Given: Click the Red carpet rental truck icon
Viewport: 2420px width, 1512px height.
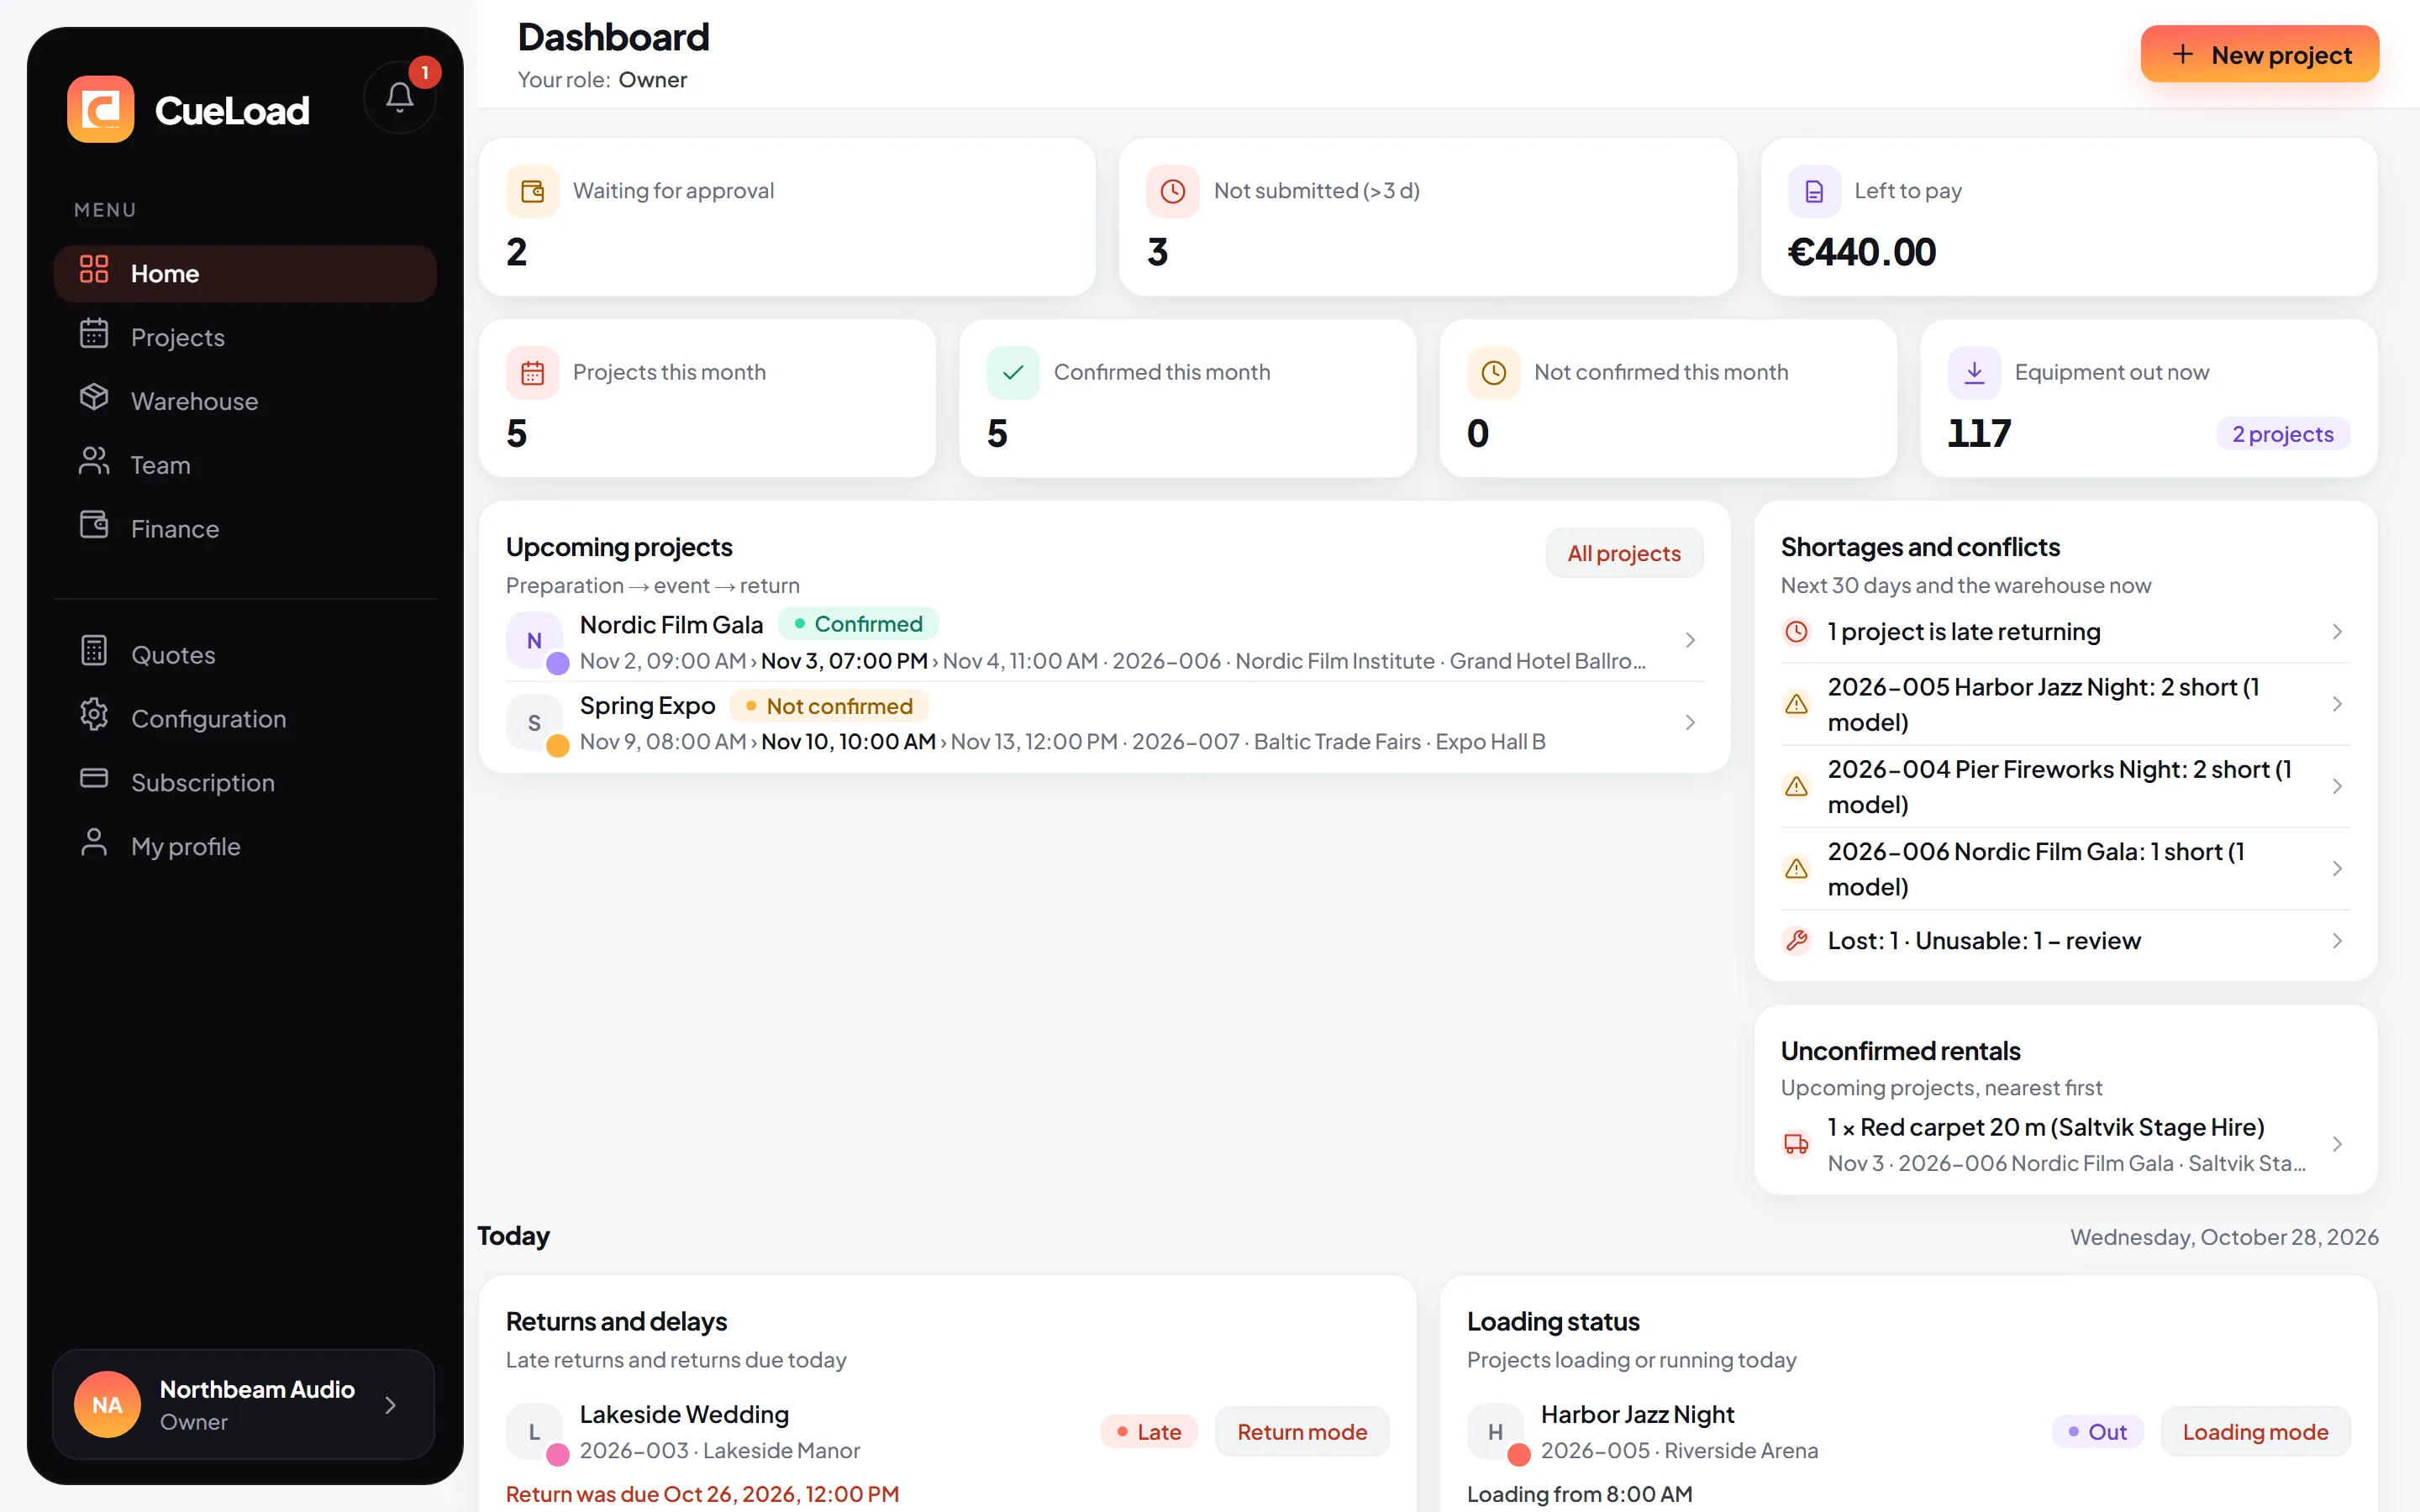Looking at the screenshot, I should (1797, 1144).
